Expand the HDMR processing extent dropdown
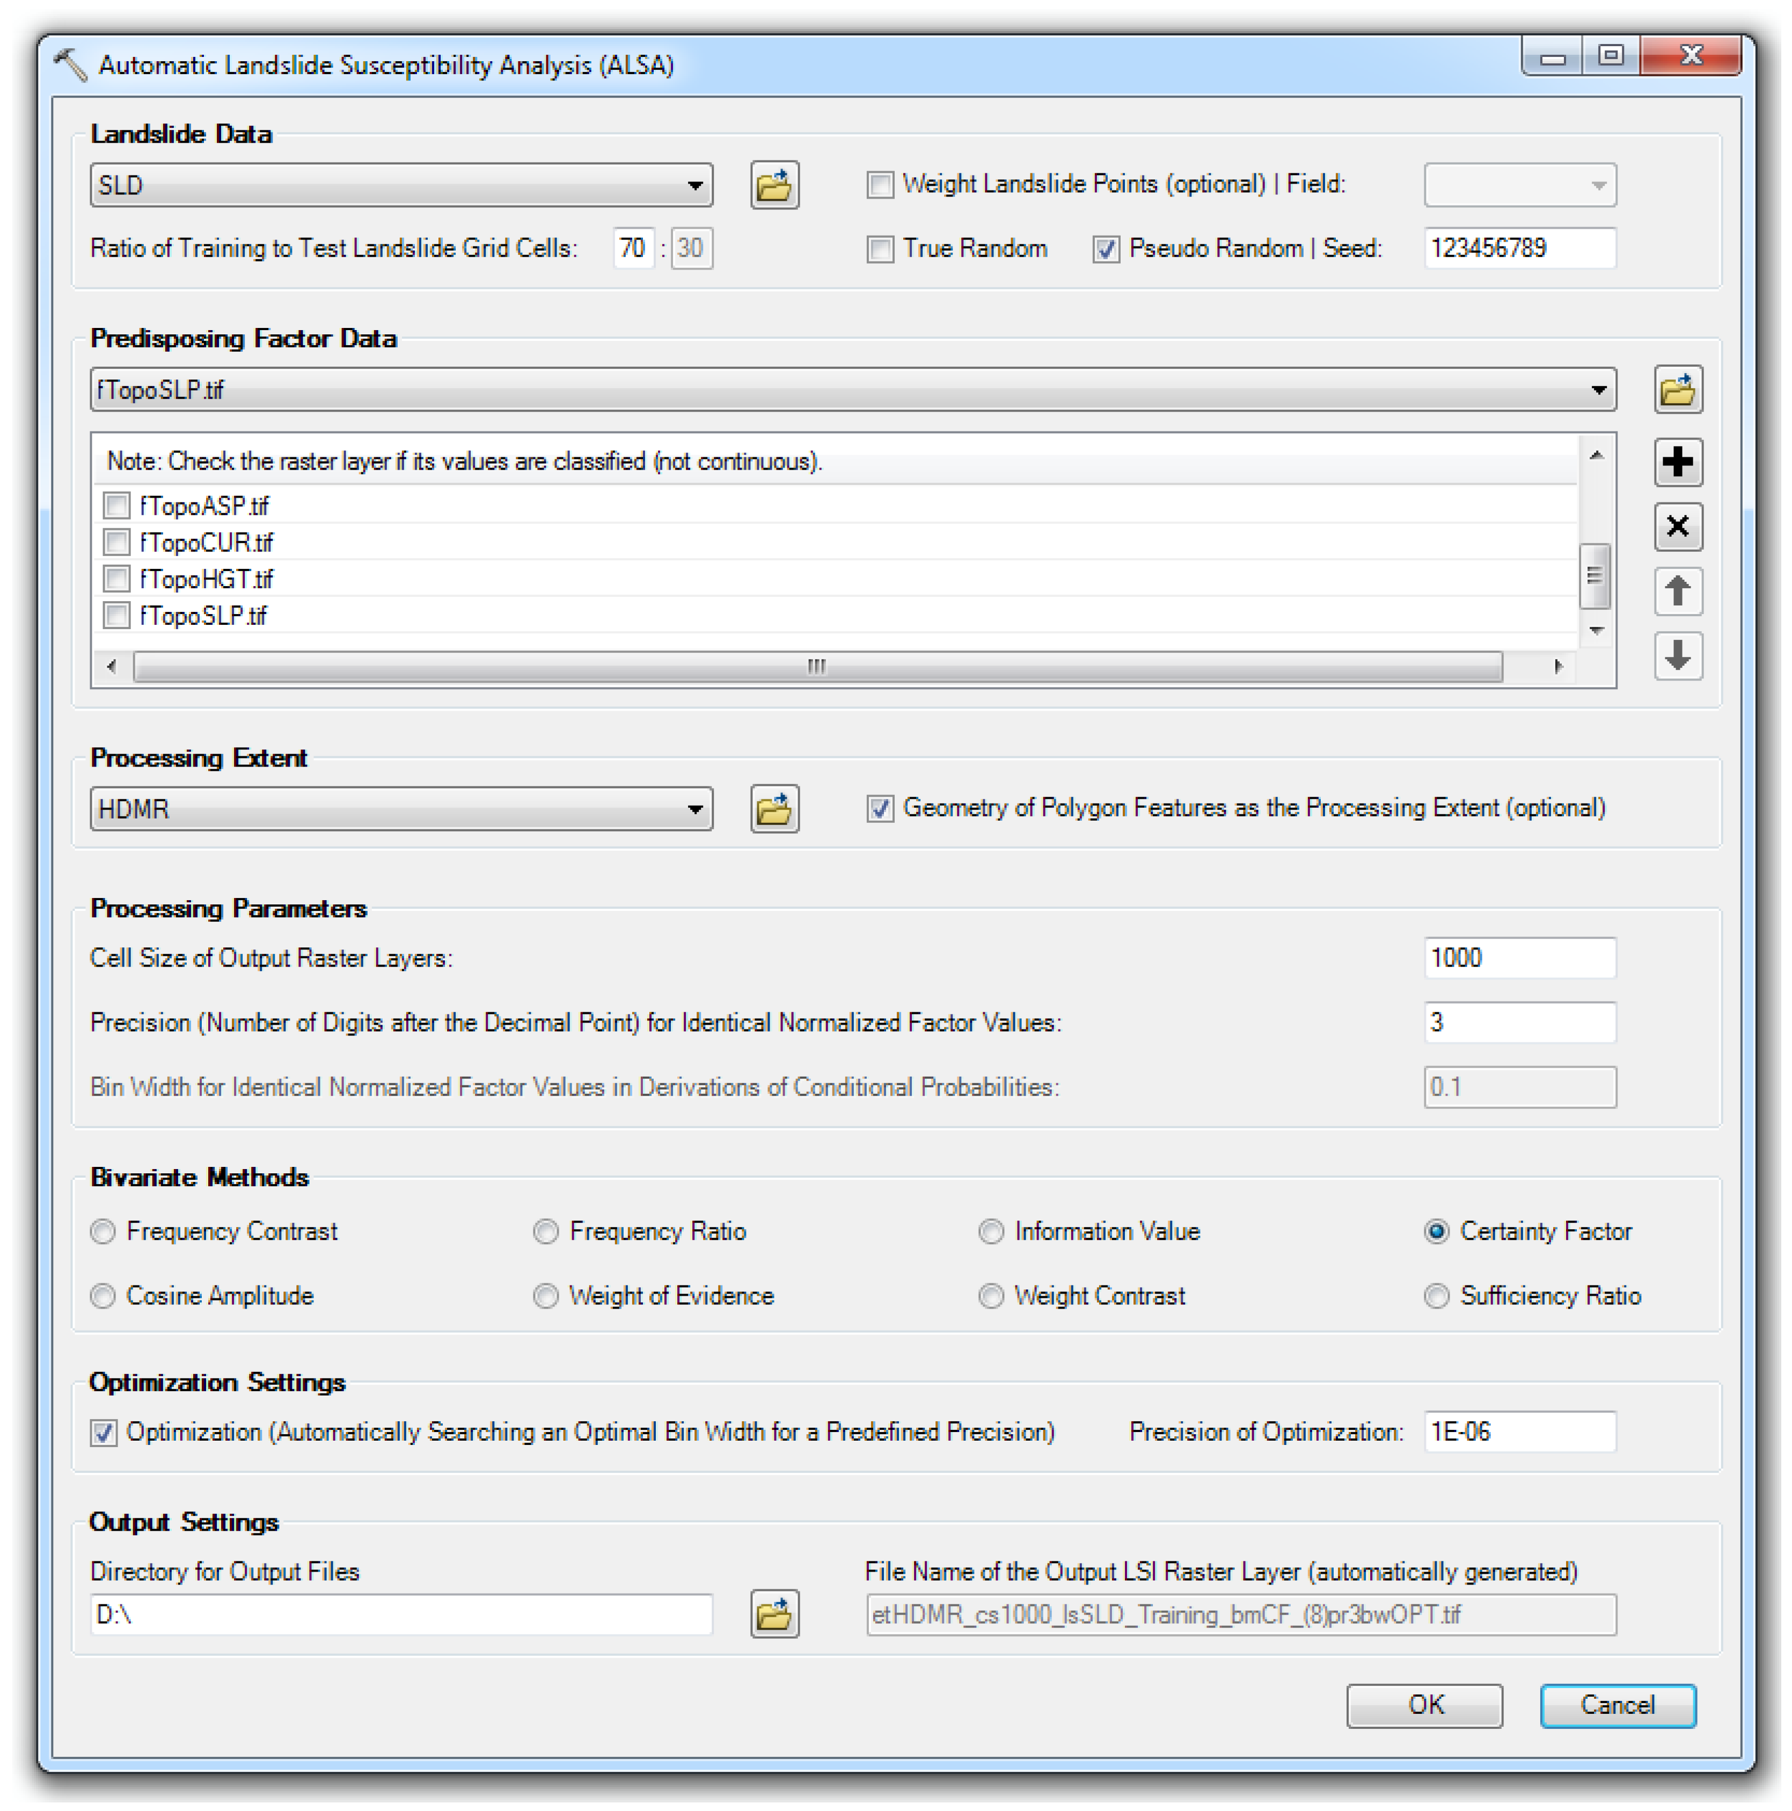This screenshot has height=1811, width=1792. tap(694, 809)
